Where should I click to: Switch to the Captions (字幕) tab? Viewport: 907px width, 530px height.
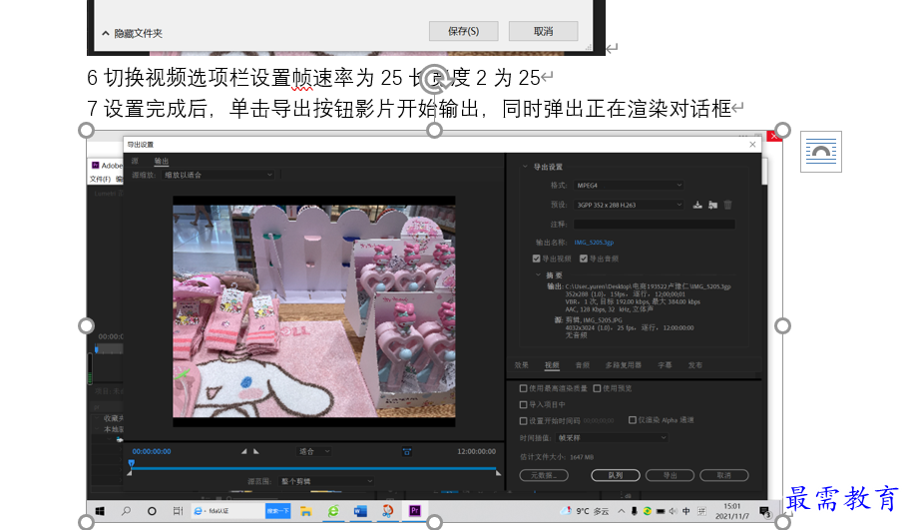[x=665, y=365]
